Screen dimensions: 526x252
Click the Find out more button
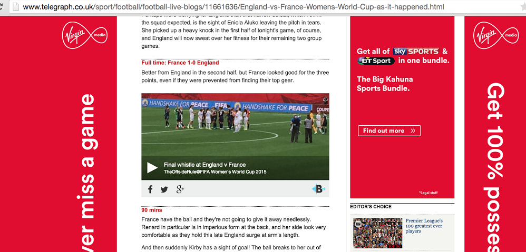389,131
